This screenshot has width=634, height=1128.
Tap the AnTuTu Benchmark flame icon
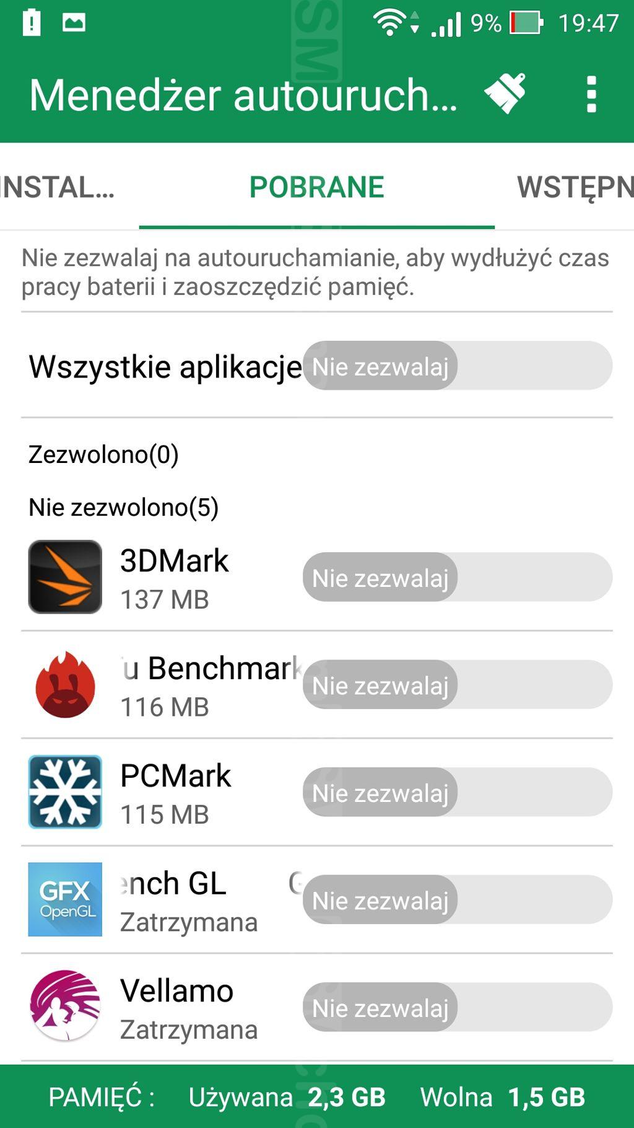65,685
